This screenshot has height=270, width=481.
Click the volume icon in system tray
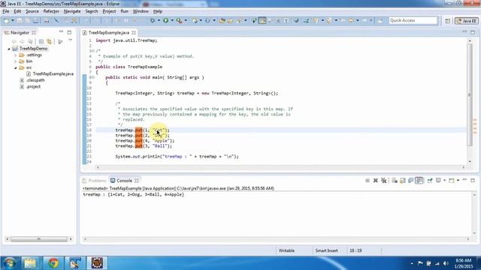point(446,263)
